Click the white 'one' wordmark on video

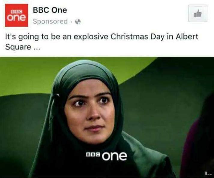click(x=115, y=156)
